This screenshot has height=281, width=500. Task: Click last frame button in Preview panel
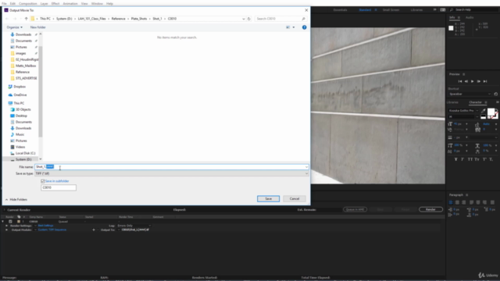[485, 81]
